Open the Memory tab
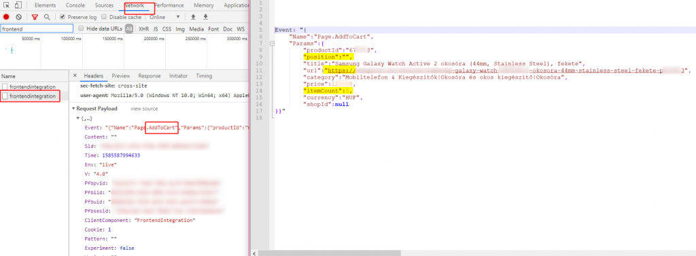 click(204, 5)
